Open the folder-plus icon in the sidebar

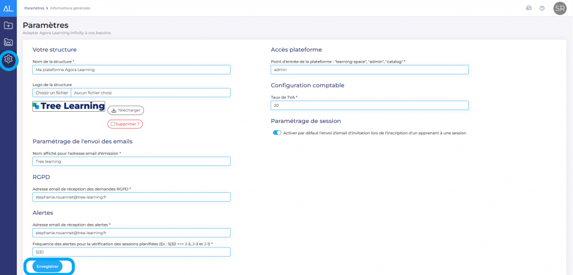[x=8, y=25]
